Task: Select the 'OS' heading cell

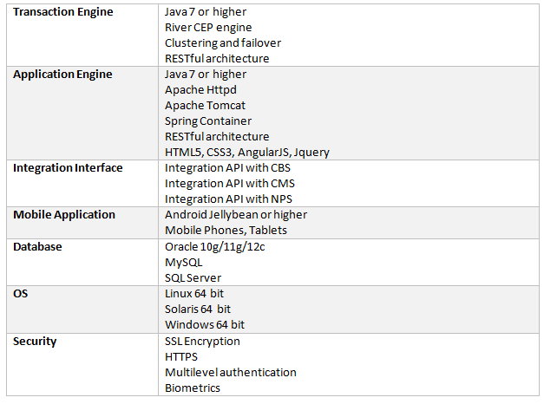Action: point(82,310)
